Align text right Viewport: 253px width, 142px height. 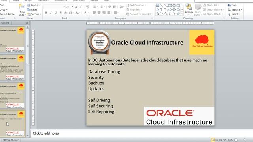click(x=104, y=13)
